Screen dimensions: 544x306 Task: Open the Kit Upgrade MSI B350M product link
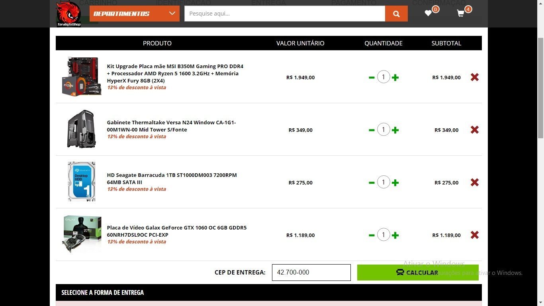tap(175, 73)
